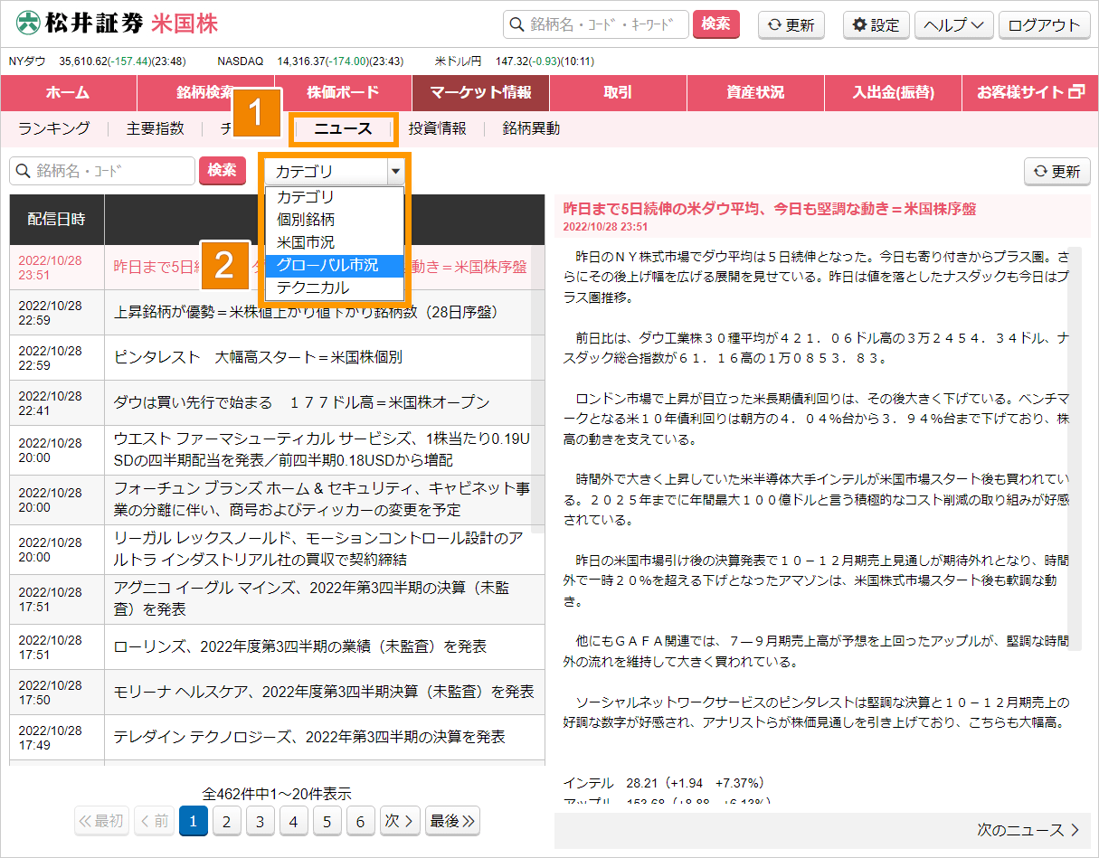
Task: Click the article headline 昨日まで5日続伸の米ダウ平均
Action: click(x=770, y=208)
